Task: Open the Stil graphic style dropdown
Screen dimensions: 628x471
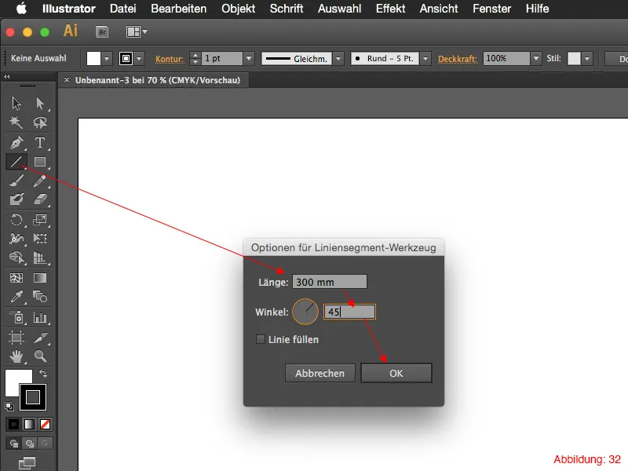Action: pyautogui.click(x=586, y=58)
